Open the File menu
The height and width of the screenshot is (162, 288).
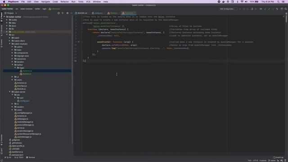click(x=23, y=2)
